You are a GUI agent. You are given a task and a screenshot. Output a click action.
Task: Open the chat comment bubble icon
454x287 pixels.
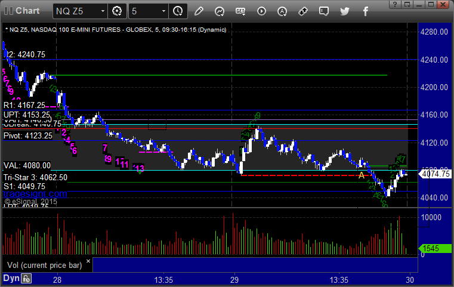click(324, 11)
